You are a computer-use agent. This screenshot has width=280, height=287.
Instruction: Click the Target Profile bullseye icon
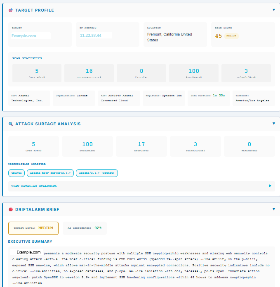pos(11,10)
